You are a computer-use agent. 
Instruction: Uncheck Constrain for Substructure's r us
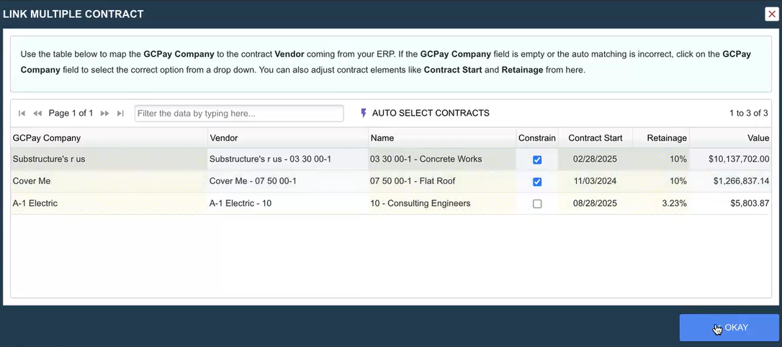(x=537, y=160)
